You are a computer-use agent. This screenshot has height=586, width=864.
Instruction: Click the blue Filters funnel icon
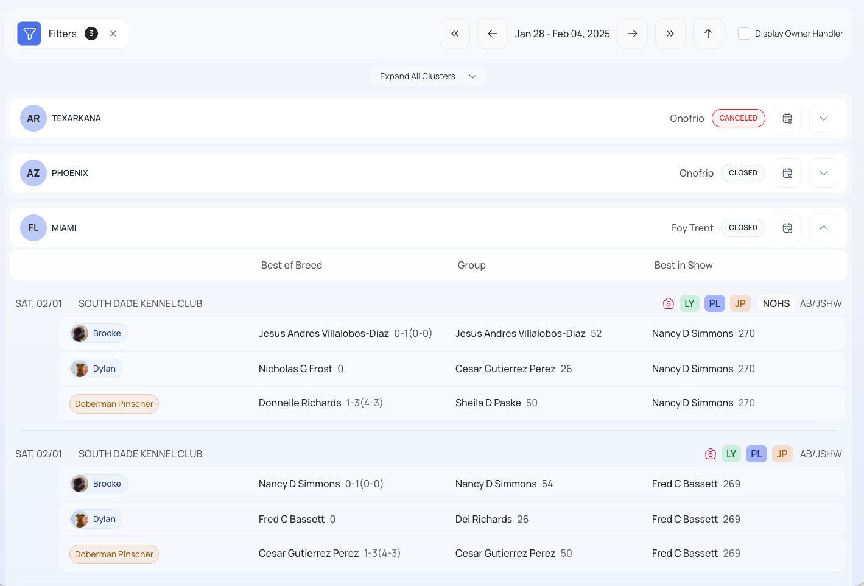[x=29, y=34]
